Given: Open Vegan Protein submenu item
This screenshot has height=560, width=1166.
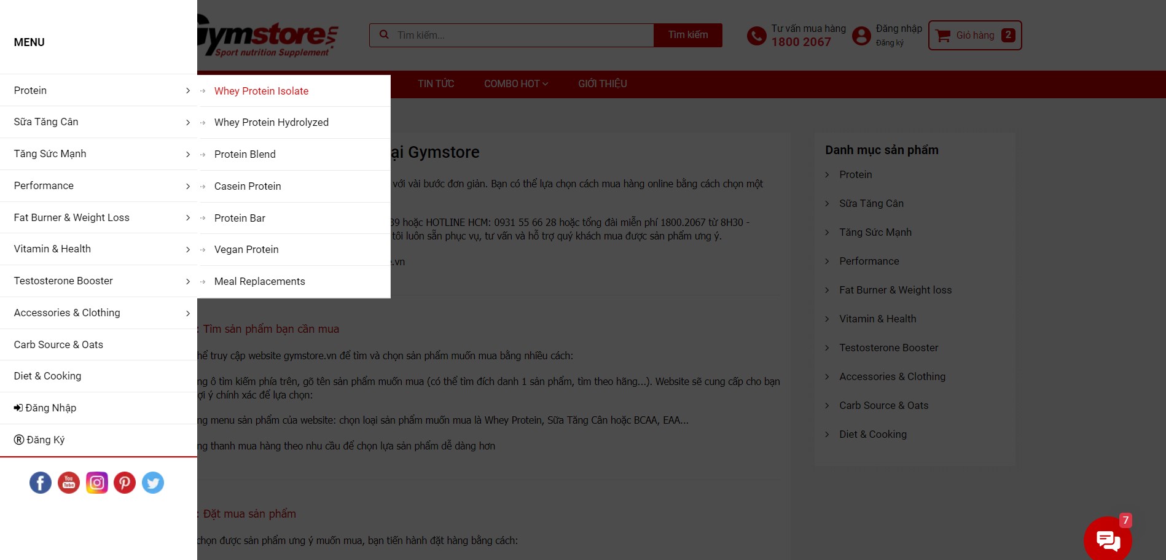Looking at the screenshot, I should coord(246,249).
